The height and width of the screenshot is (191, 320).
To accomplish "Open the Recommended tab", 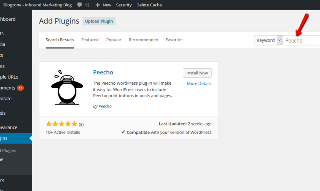I will pyautogui.click(x=144, y=40).
